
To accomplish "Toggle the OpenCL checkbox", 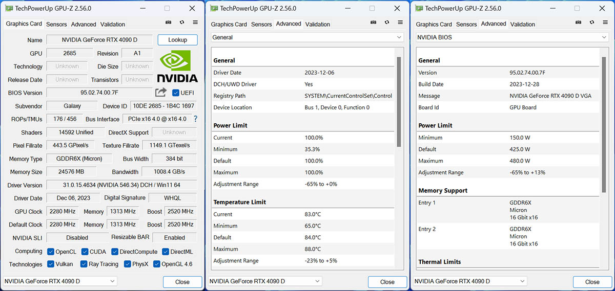I will (51, 252).
